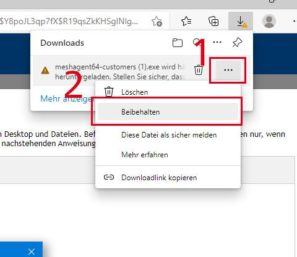Click the Downloads panel title
297x257 pixels.
pos(62,43)
